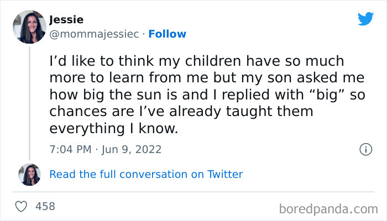
Task: Open Jessie's large profile picture
Action: 29,27
